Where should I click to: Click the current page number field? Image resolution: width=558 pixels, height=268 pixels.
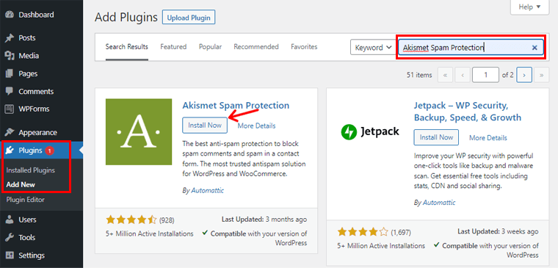point(485,75)
